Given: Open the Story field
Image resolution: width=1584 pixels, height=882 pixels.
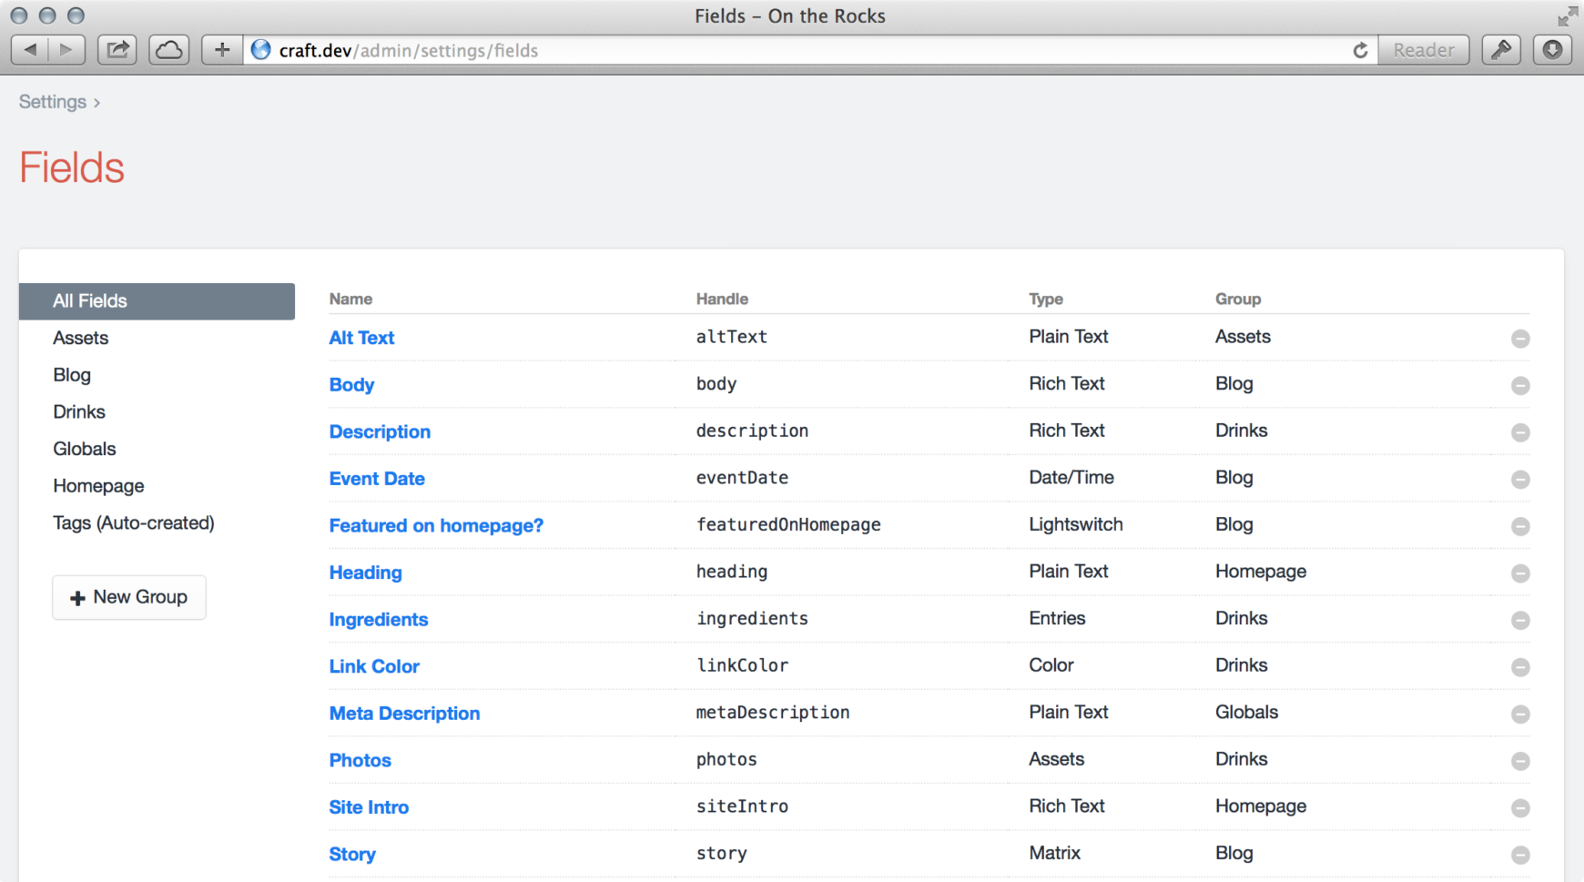Looking at the screenshot, I should click(352, 855).
